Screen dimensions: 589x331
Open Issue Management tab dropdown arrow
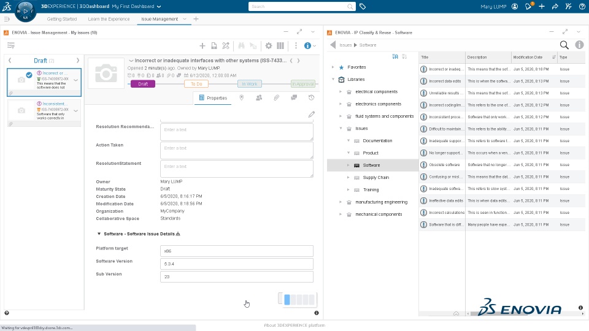click(185, 19)
